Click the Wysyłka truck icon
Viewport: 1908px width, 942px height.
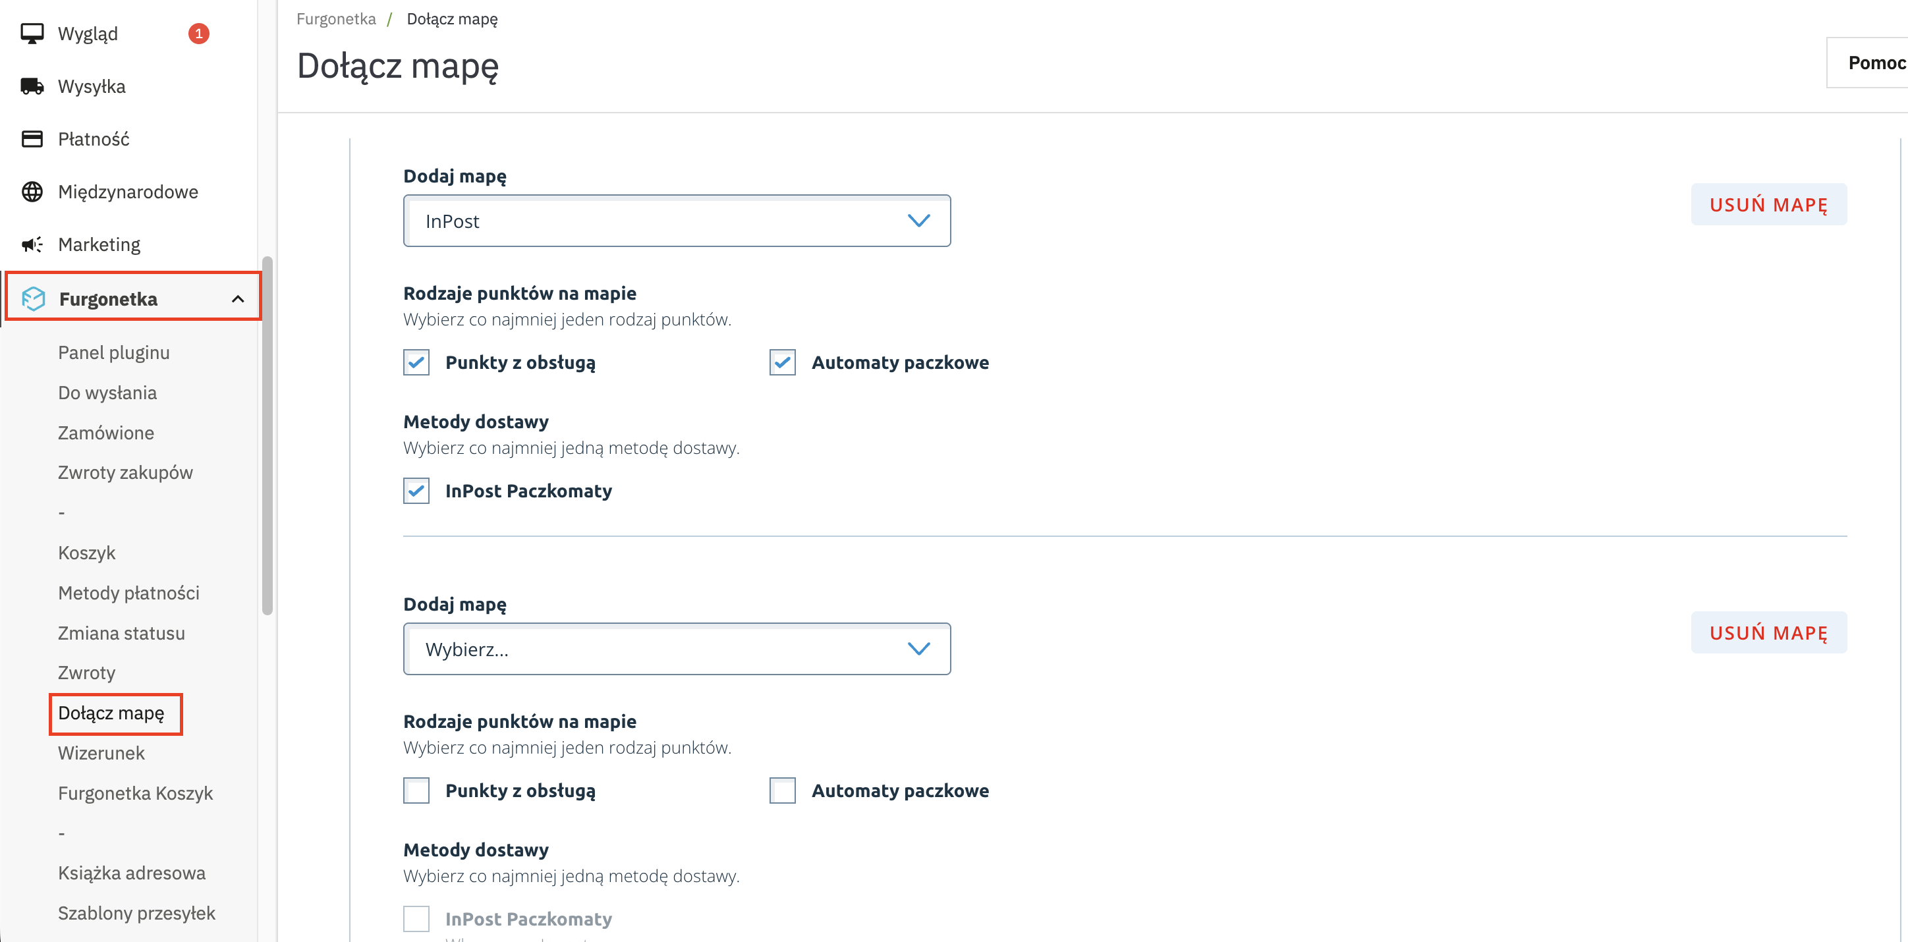pos(32,87)
